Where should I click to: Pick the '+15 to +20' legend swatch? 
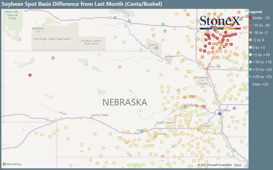pos(250,69)
